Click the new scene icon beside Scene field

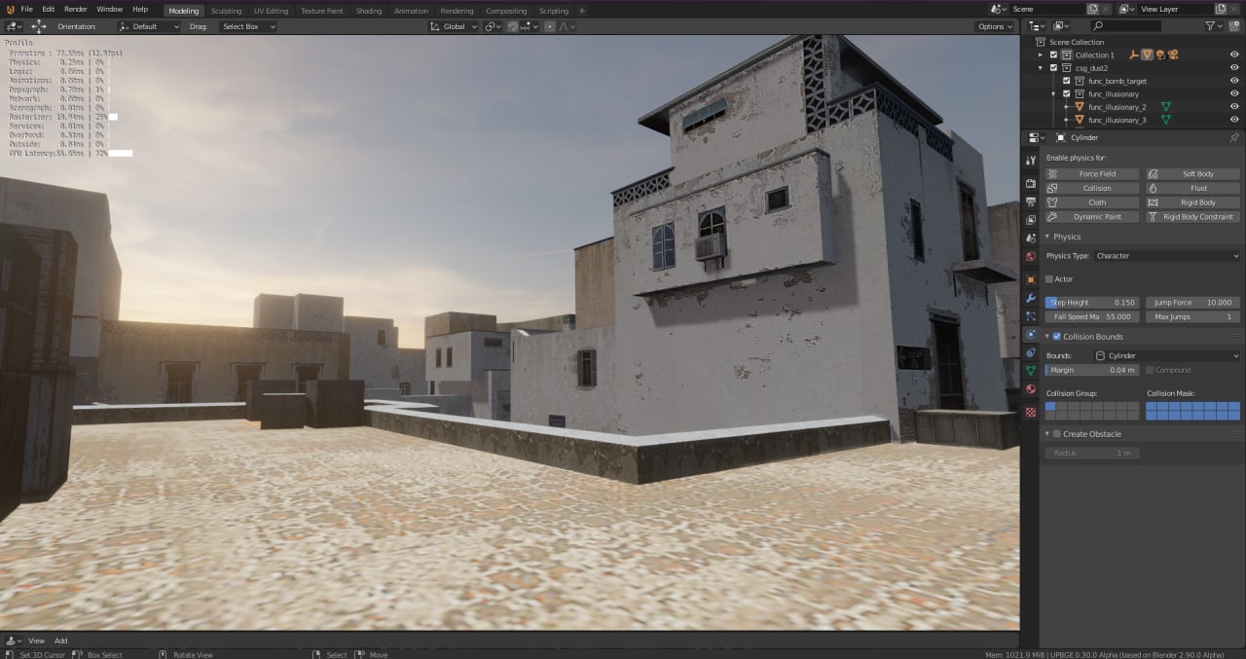(x=1093, y=9)
